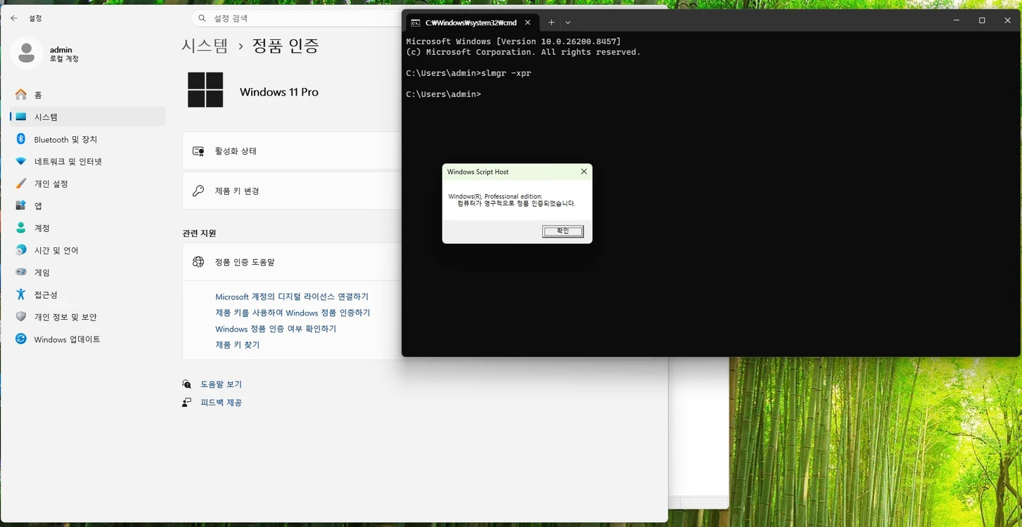This screenshot has width=1022, height=527.
Task: Open Terminal's new tab dropdown arrow
Action: pos(568,22)
